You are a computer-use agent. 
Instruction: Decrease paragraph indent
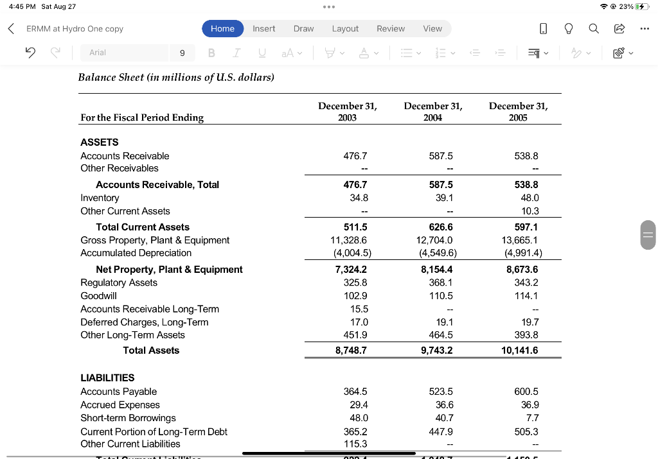tap(475, 53)
